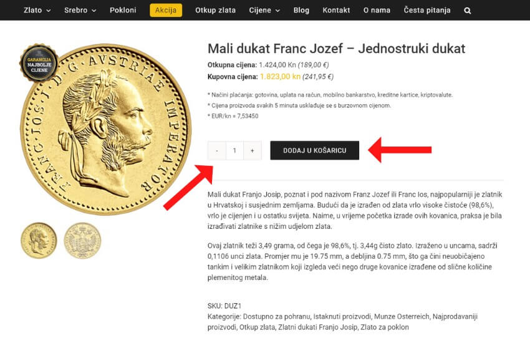530x343 pixels.
Task: Select the coin reverse side thumbnail
Action: pyautogui.click(x=82, y=241)
